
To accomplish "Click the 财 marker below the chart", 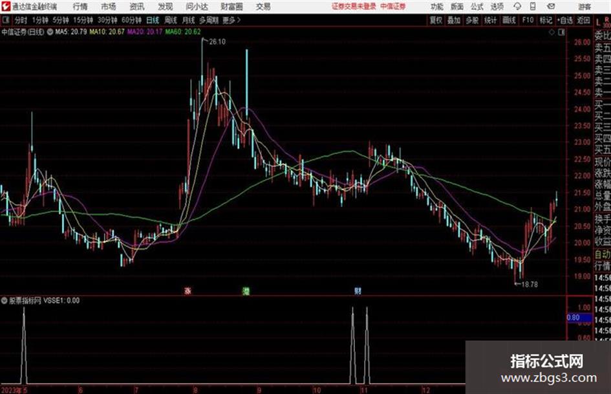I will click(x=358, y=290).
